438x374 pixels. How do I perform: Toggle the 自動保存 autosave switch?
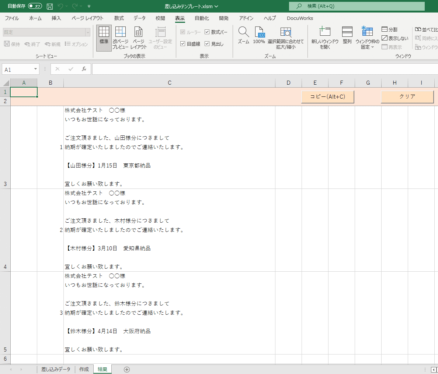click(x=35, y=6)
